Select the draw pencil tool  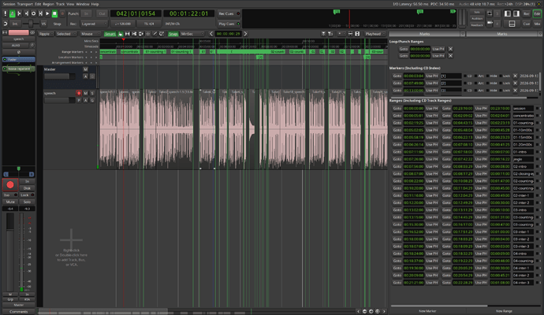[x=155, y=34]
